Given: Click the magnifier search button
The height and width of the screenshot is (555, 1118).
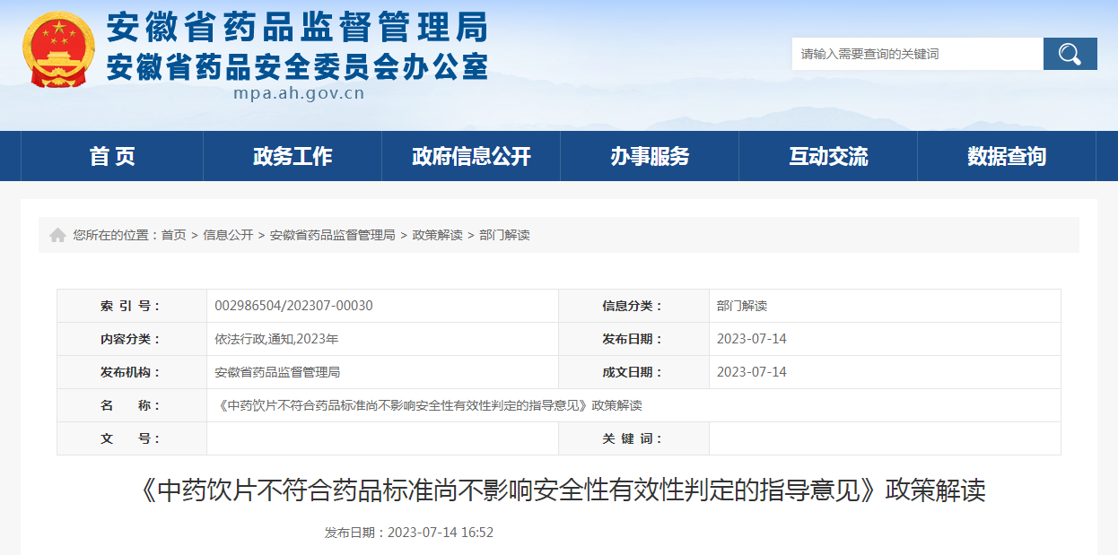Looking at the screenshot, I should 1070,54.
